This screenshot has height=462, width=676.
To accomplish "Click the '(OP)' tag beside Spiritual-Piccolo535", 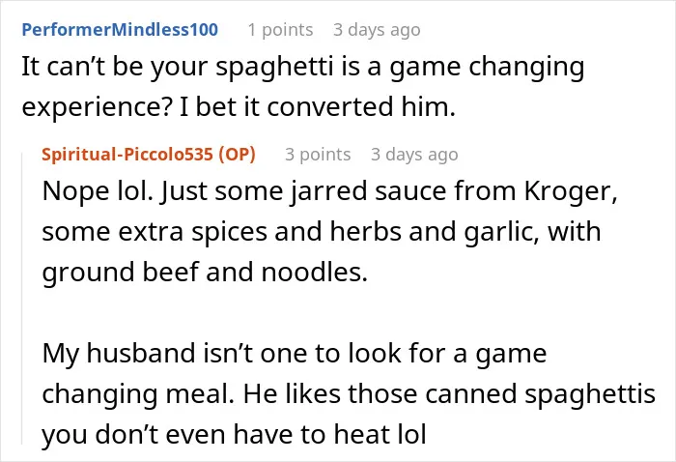I will click(x=238, y=155).
